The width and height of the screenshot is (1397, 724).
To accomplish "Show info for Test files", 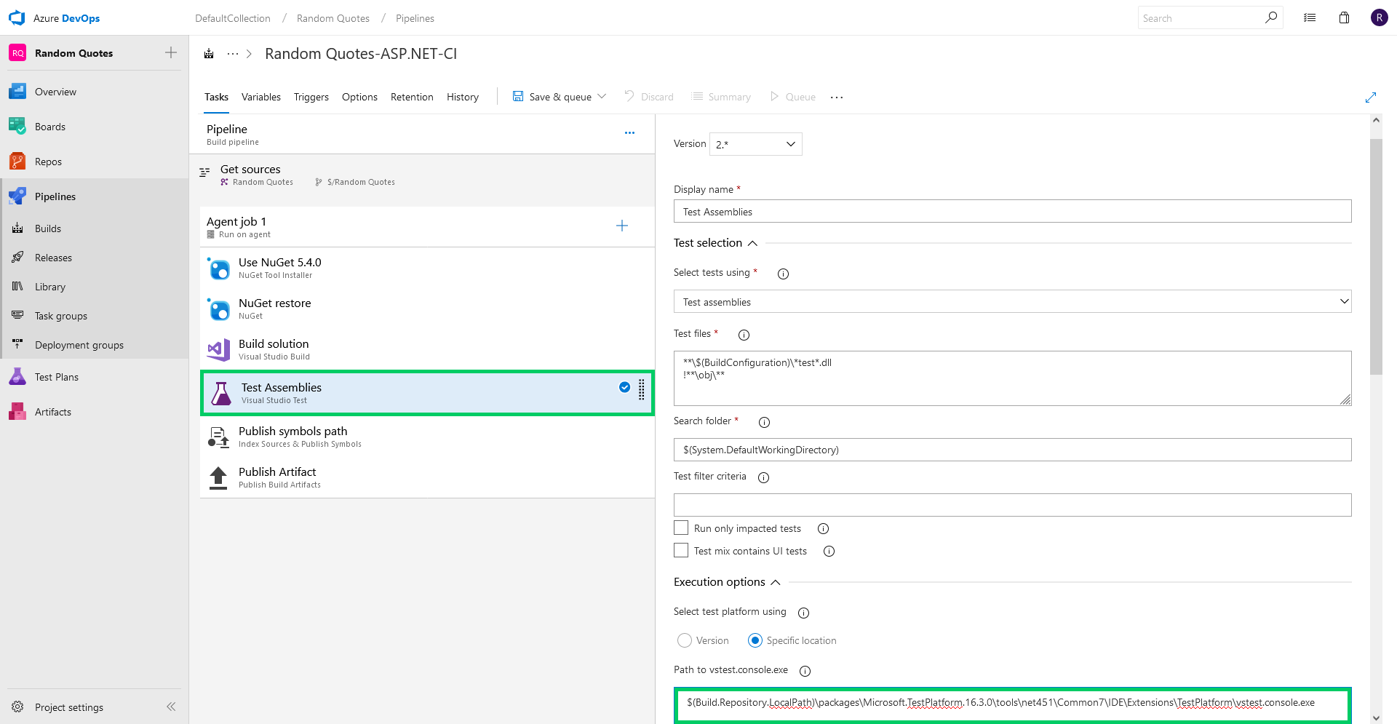I will tap(744, 335).
